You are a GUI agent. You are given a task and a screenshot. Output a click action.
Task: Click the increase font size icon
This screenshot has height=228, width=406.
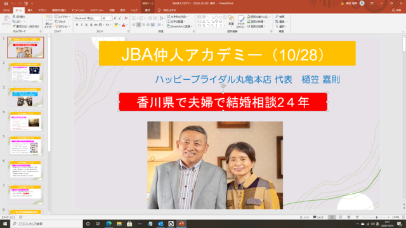[115, 18]
